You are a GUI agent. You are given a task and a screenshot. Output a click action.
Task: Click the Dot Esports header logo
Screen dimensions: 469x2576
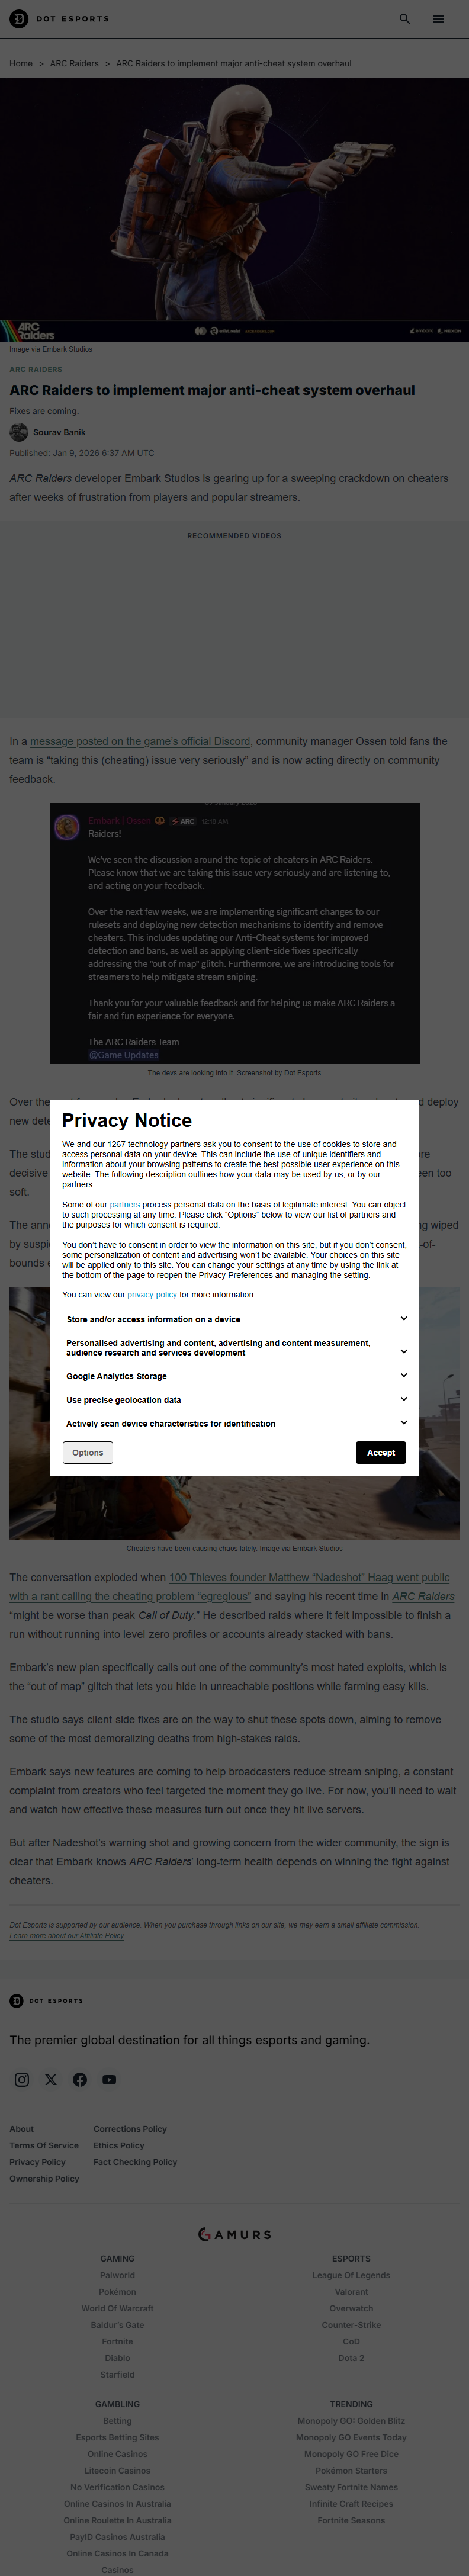point(59,19)
